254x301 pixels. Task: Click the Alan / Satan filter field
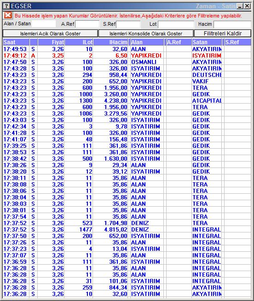(44, 24)
